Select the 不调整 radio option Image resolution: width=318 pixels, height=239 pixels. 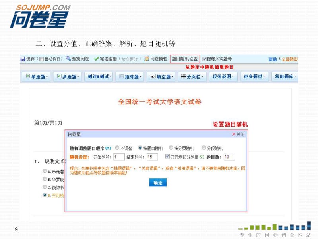117,148
